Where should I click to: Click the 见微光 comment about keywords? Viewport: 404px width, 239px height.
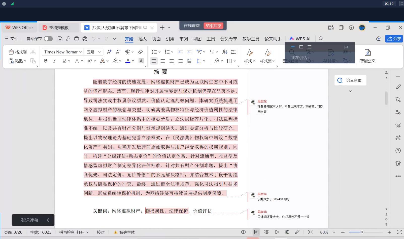click(x=283, y=217)
